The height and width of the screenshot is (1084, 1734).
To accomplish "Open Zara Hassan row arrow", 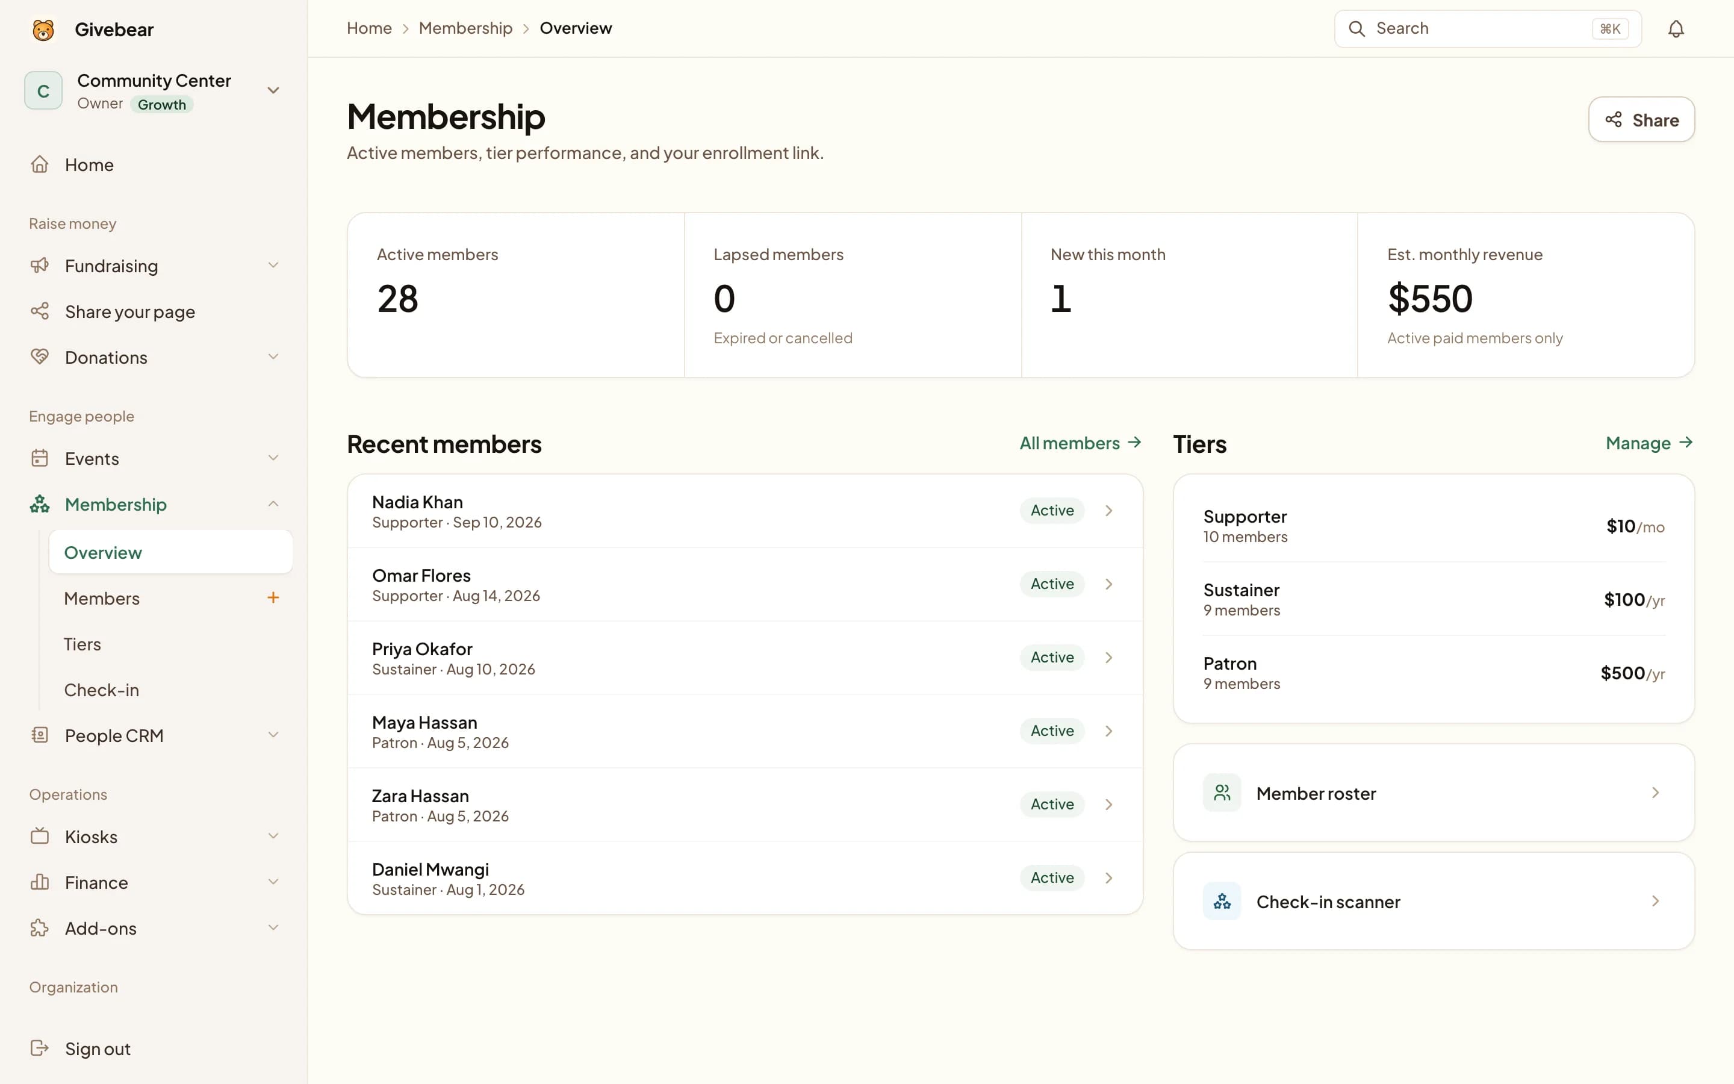I will coord(1108,805).
